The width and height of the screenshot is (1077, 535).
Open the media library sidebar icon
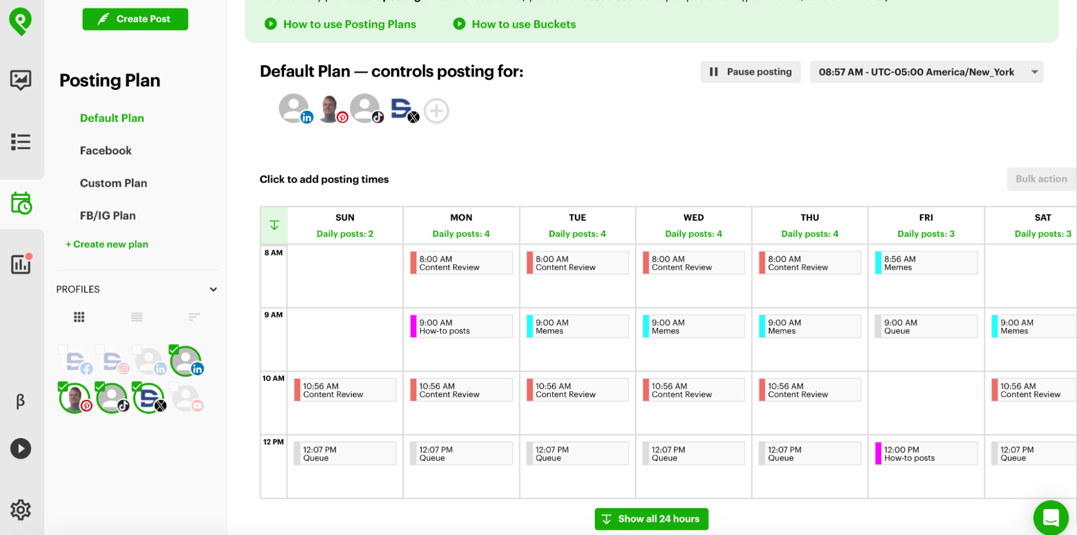pyautogui.click(x=20, y=80)
